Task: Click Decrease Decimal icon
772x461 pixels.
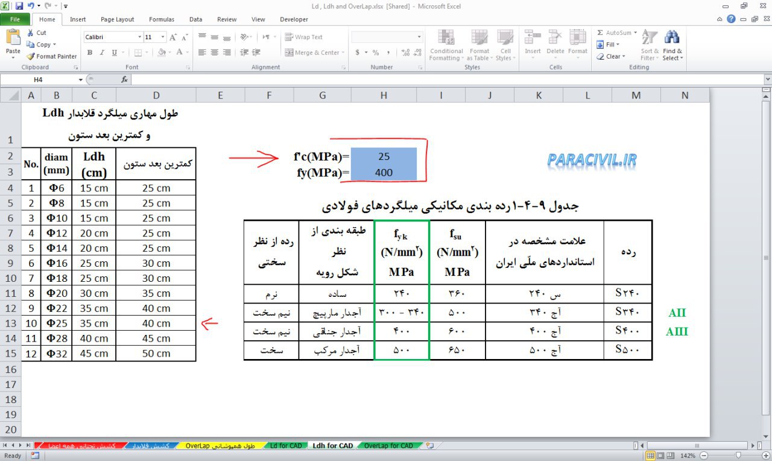Action: pos(417,52)
